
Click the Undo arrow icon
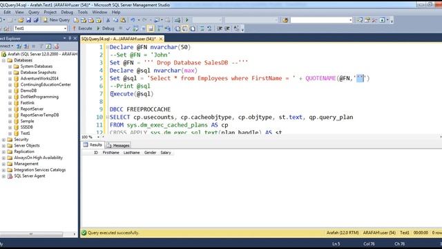pos(133,20)
